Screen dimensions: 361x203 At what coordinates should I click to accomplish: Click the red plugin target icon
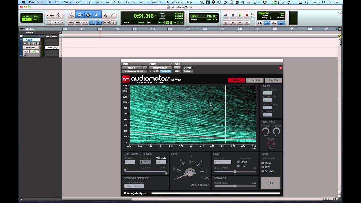tap(280, 68)
